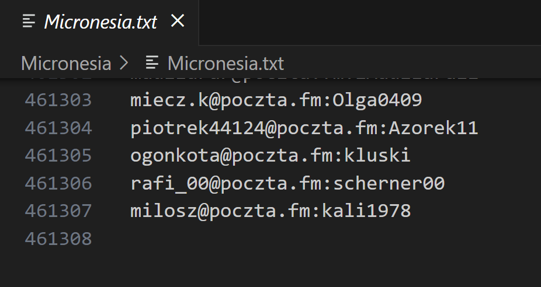Select line number 461306 in the gutter
The height and width of the screenshot is (287, 541).
pos(58,183)
